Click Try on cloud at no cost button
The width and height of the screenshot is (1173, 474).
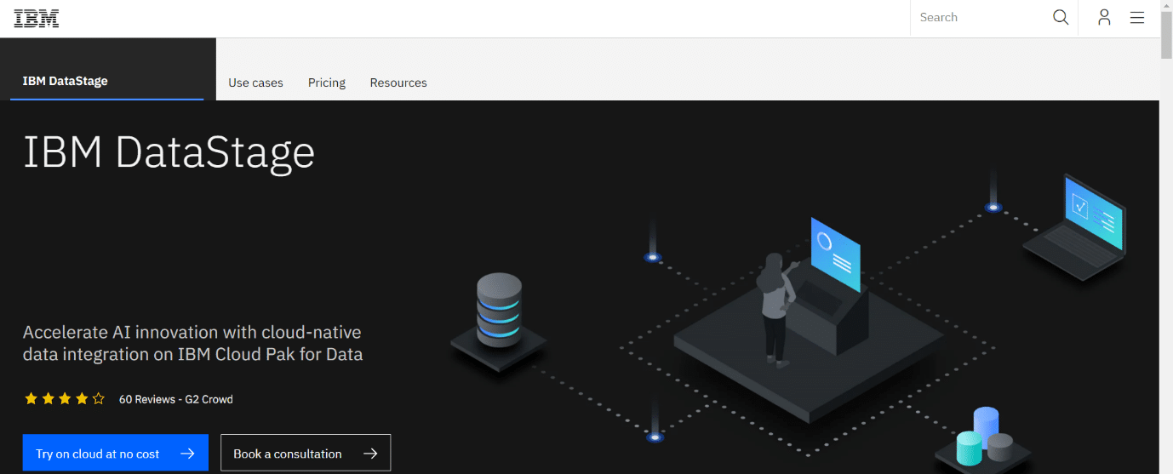pyautogui.click(x=116, y=453)
